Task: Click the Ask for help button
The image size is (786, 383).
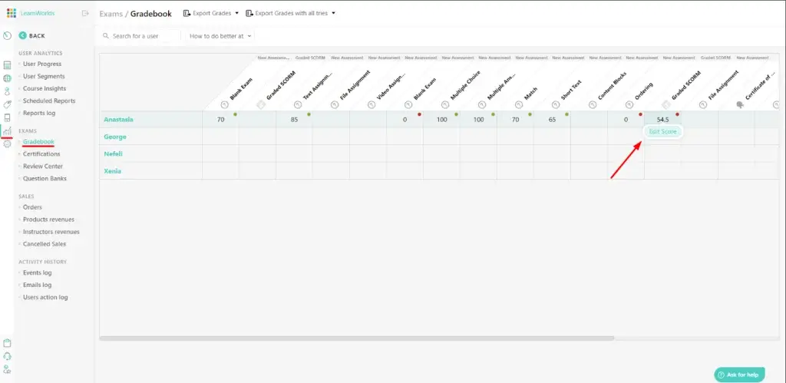Action: click(739, 375)
